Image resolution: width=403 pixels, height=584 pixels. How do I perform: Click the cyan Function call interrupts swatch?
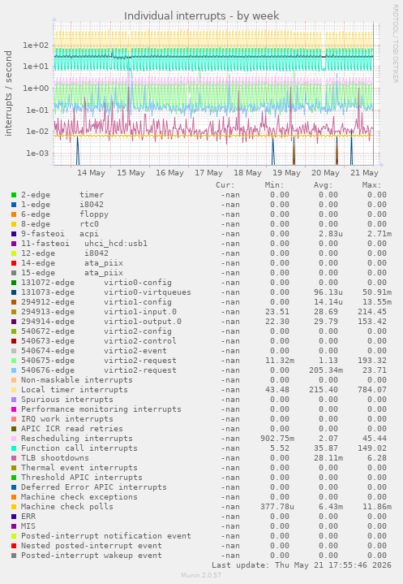tap(14, 448)
